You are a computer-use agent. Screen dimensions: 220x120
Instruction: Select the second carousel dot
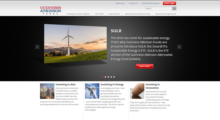(x=105, y=77)
